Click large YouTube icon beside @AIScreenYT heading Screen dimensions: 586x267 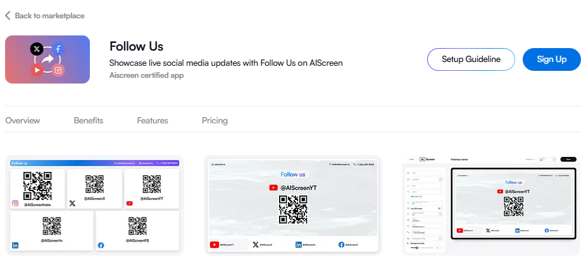273,188
